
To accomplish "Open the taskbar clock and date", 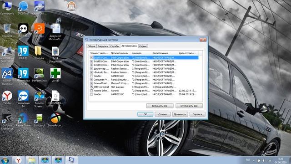I will click(281, 160).
